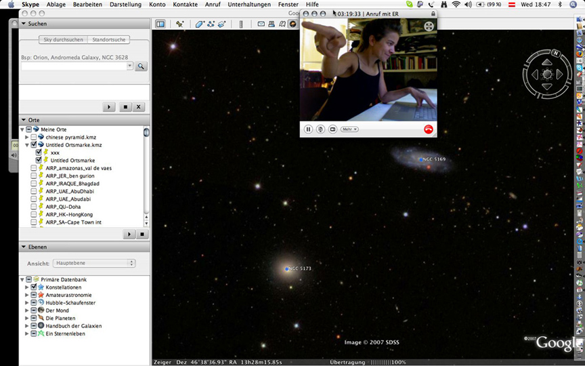Enter full-screen video in the call window
This screenshot has height=366, width=585.
[x=429, y=26]
